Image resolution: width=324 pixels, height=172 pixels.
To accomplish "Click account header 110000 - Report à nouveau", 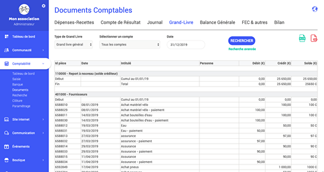I will pos(86,74).
